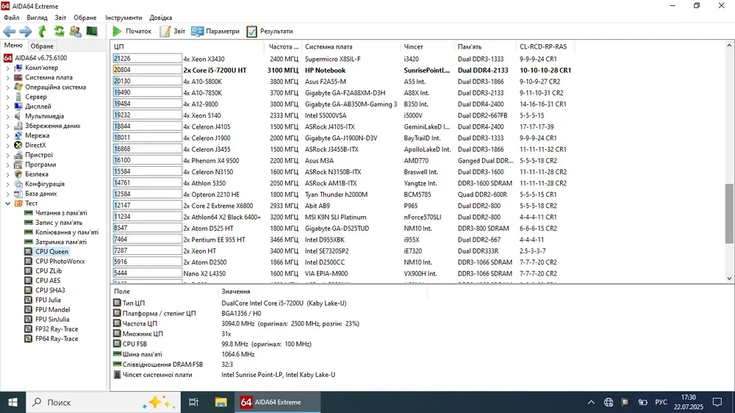This screenshot has width=735, height=413.
Task: Expand the Комп'ютер tree node
Action: (8, 68)
